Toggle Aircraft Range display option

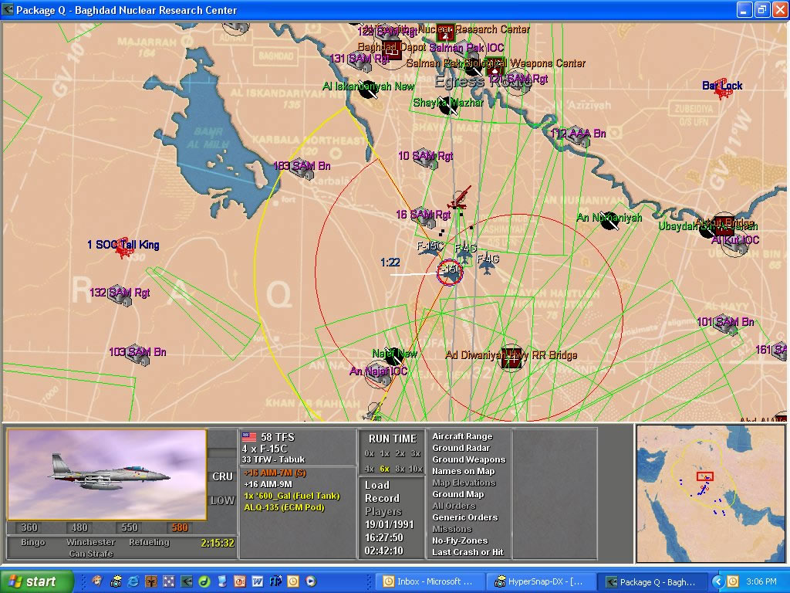coord(461,436)
